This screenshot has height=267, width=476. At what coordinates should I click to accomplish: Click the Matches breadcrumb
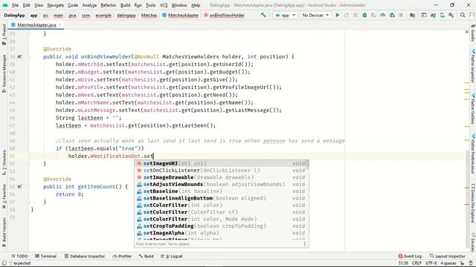click(149, 15)
